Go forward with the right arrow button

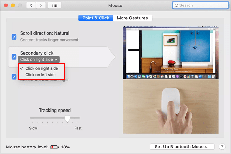tap(41, 6)
